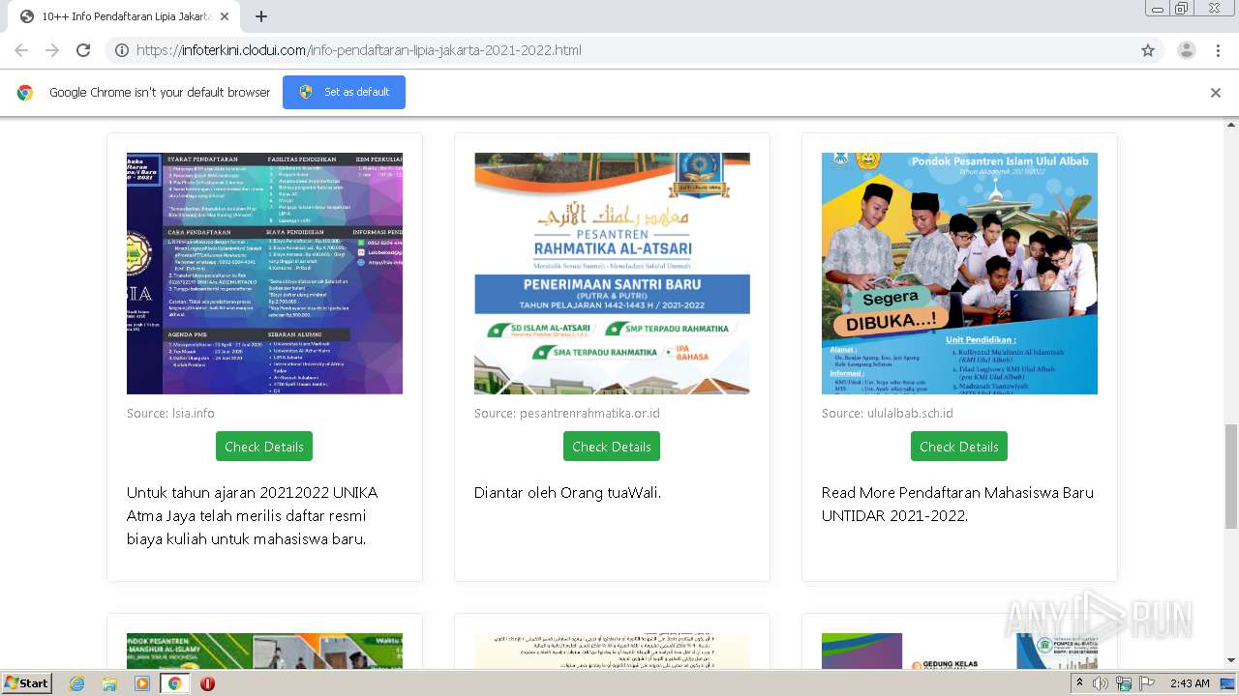Screen dimensions: 1239x696
Task: Open the Rahmatika Al-Atsari poster thumbnail
Action: pyautogui.click(x=612, y=273)
